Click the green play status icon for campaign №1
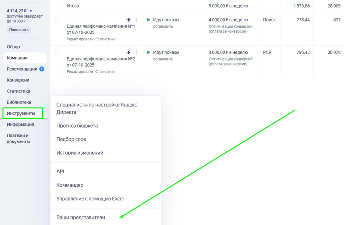 [149, 20]
